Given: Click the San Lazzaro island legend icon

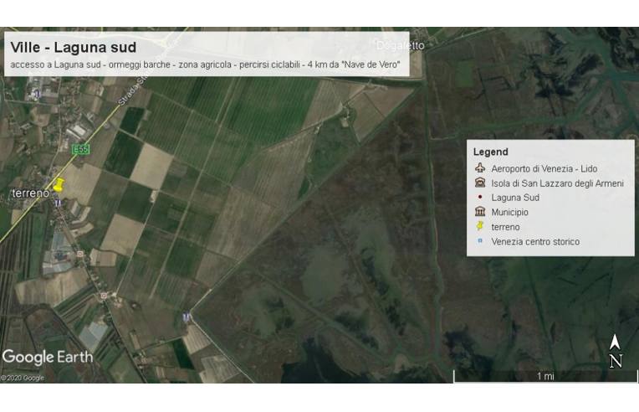Looking at the screenshot, I should 479,183.
